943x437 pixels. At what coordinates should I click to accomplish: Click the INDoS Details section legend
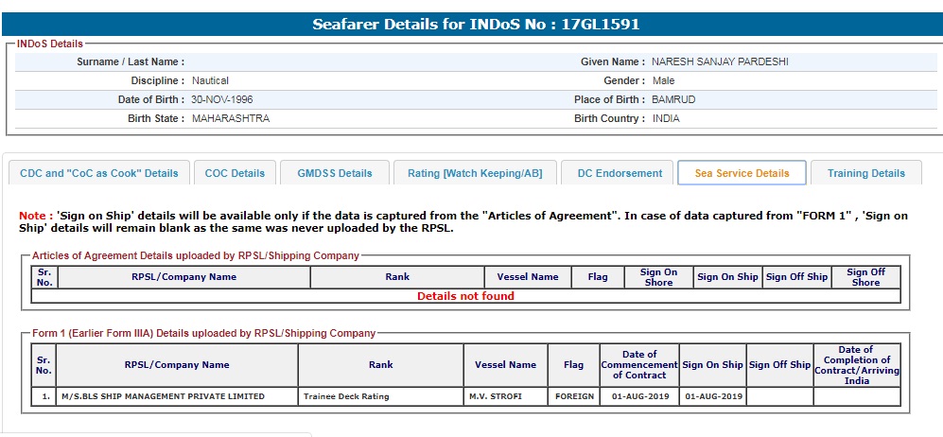tap(50, 44)
